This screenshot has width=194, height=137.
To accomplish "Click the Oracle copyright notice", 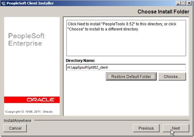I will (29, 112).
